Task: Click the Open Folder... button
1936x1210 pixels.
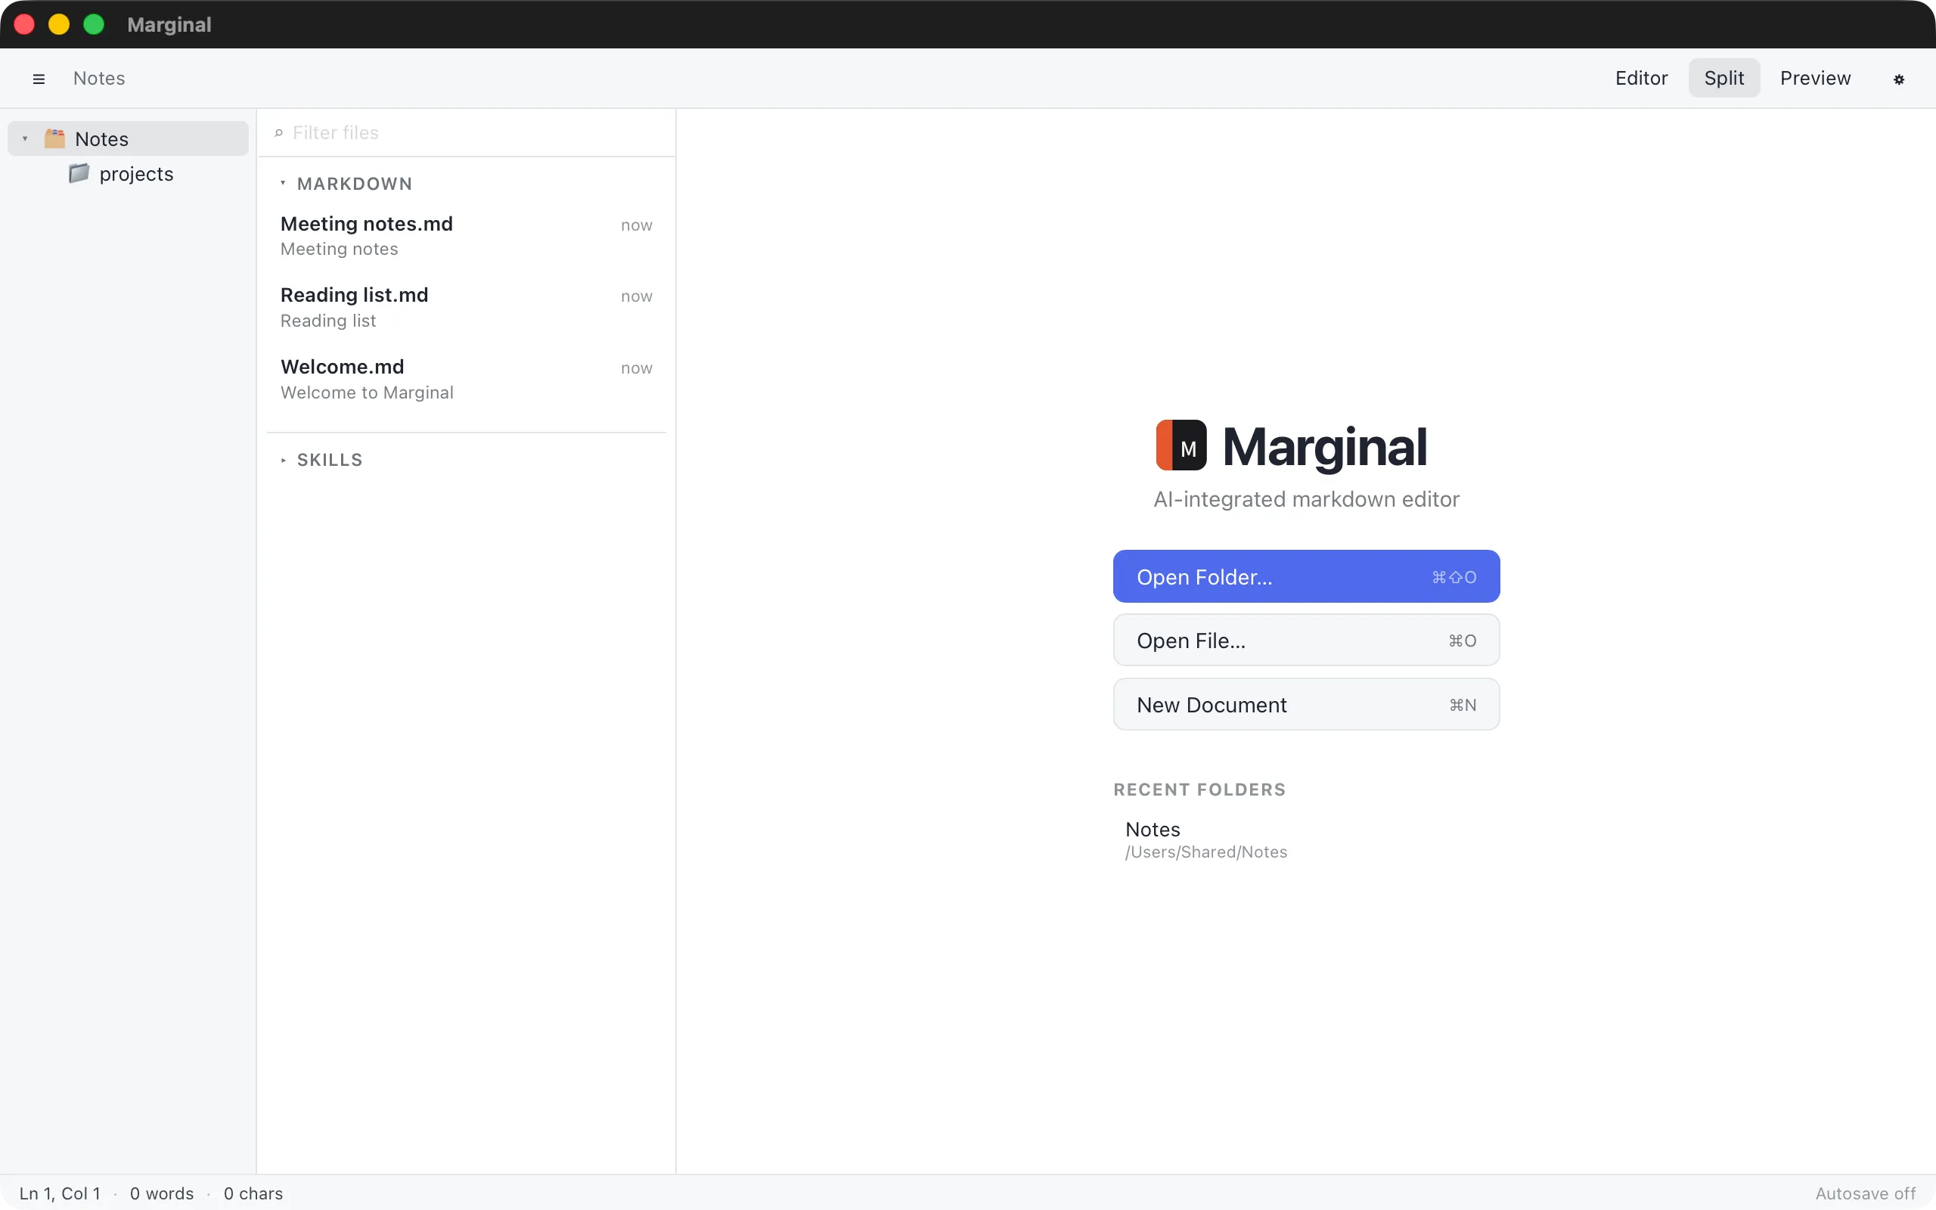Action: click(1305, 576)
